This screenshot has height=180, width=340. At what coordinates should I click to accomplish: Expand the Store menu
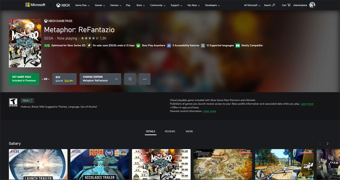point(140,5)
